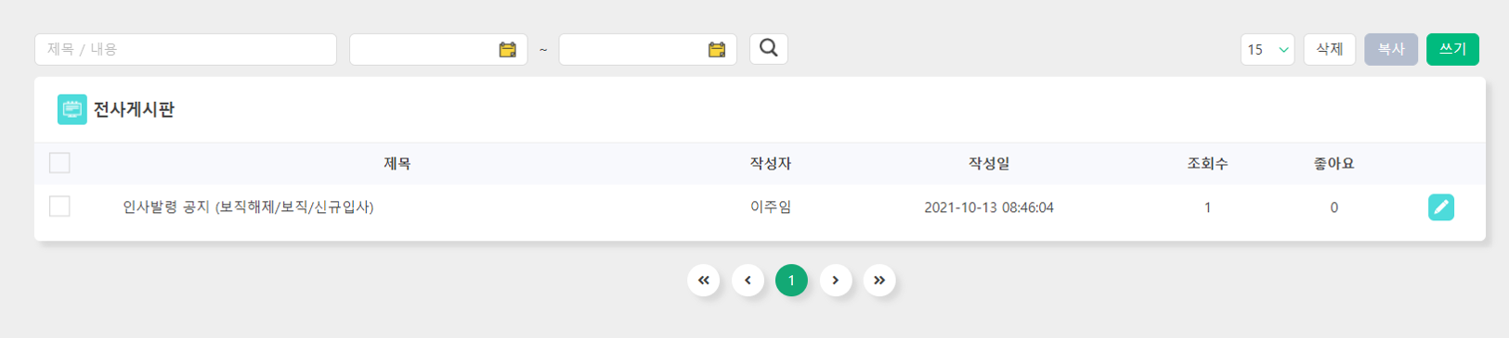Select page 1 in the pagination
1509x338 pixels.
coord(791,281)
